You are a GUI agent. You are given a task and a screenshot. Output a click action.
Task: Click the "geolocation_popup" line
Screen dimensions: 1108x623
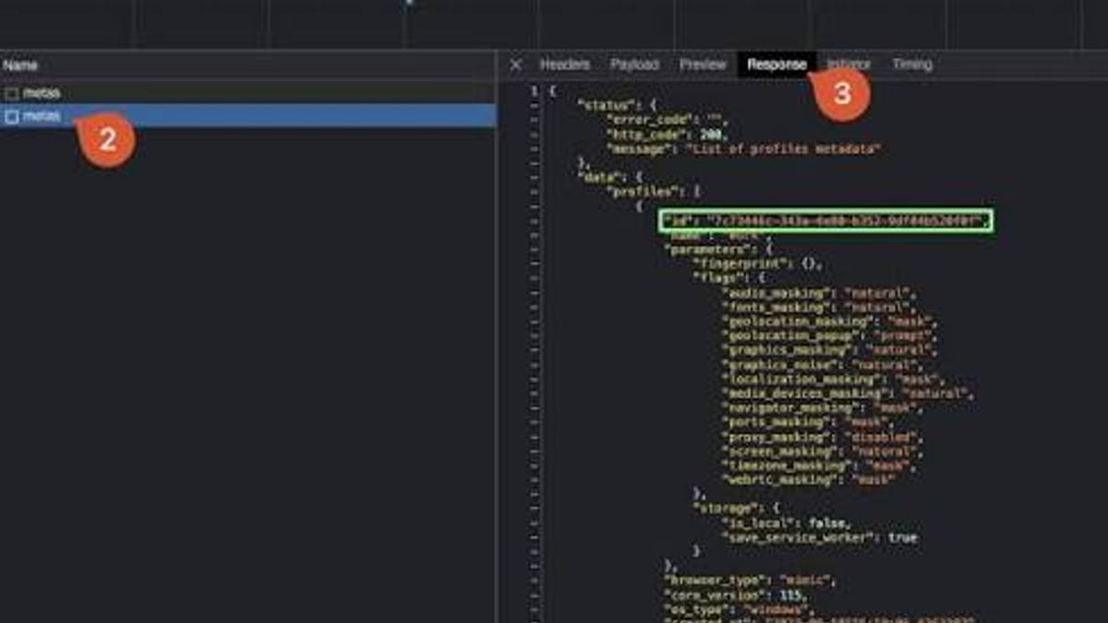(829, 336)
